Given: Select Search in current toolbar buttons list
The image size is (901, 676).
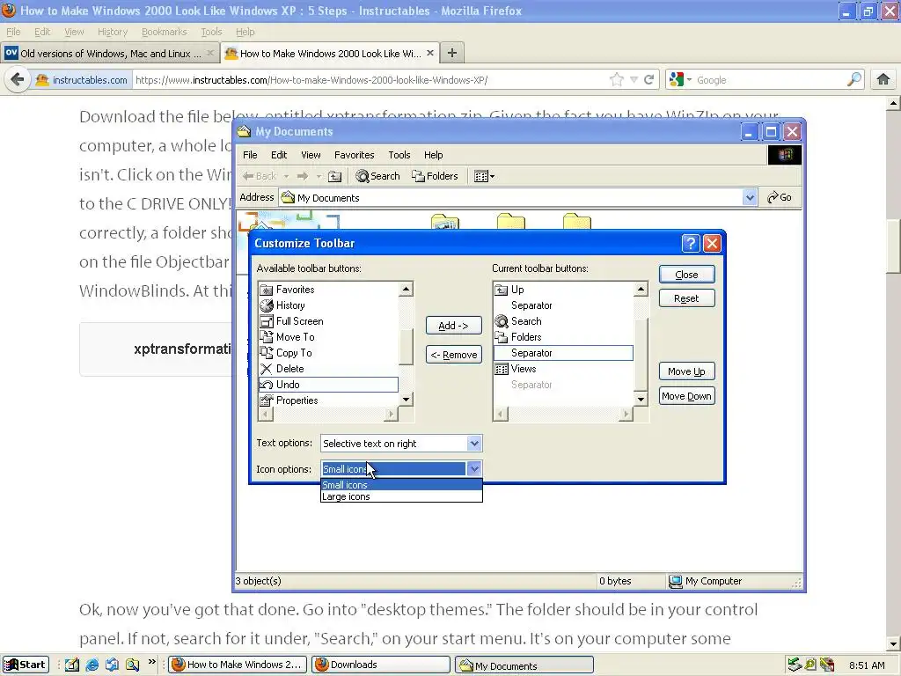Looking at the screenshot, I should point(563,321).
